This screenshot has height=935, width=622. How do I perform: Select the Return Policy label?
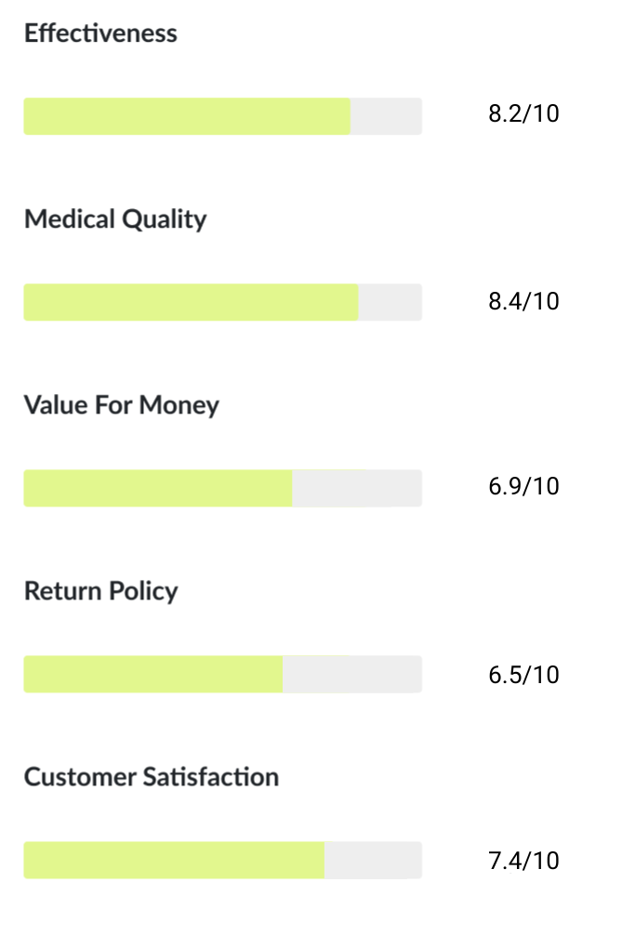[100, 591]
